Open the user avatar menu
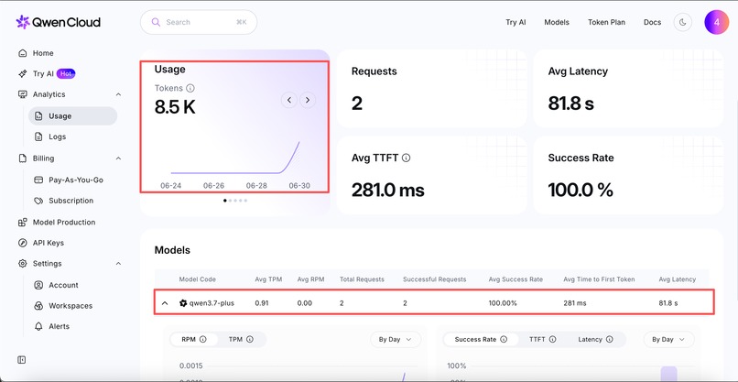 tap(716, 22)
